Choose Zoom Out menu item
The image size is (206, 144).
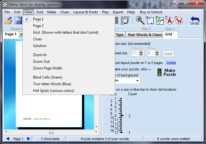(68, 62)
